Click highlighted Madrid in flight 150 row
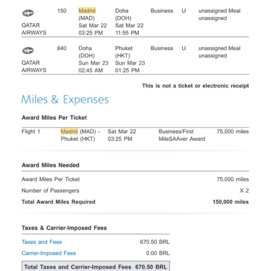This screenshot has width=256, height=271. click(x=87, y=11)
